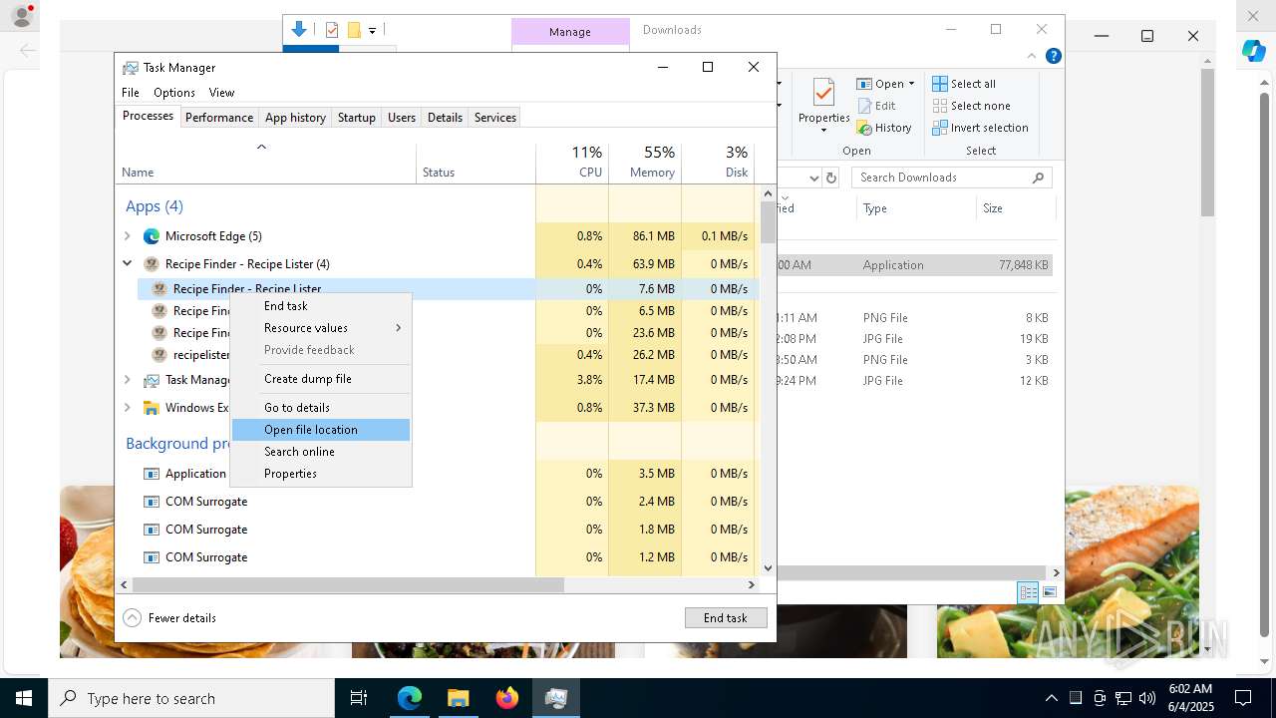Sort Explorer files by Size column
The image size is (1276, 718).
coord(1016,208)
